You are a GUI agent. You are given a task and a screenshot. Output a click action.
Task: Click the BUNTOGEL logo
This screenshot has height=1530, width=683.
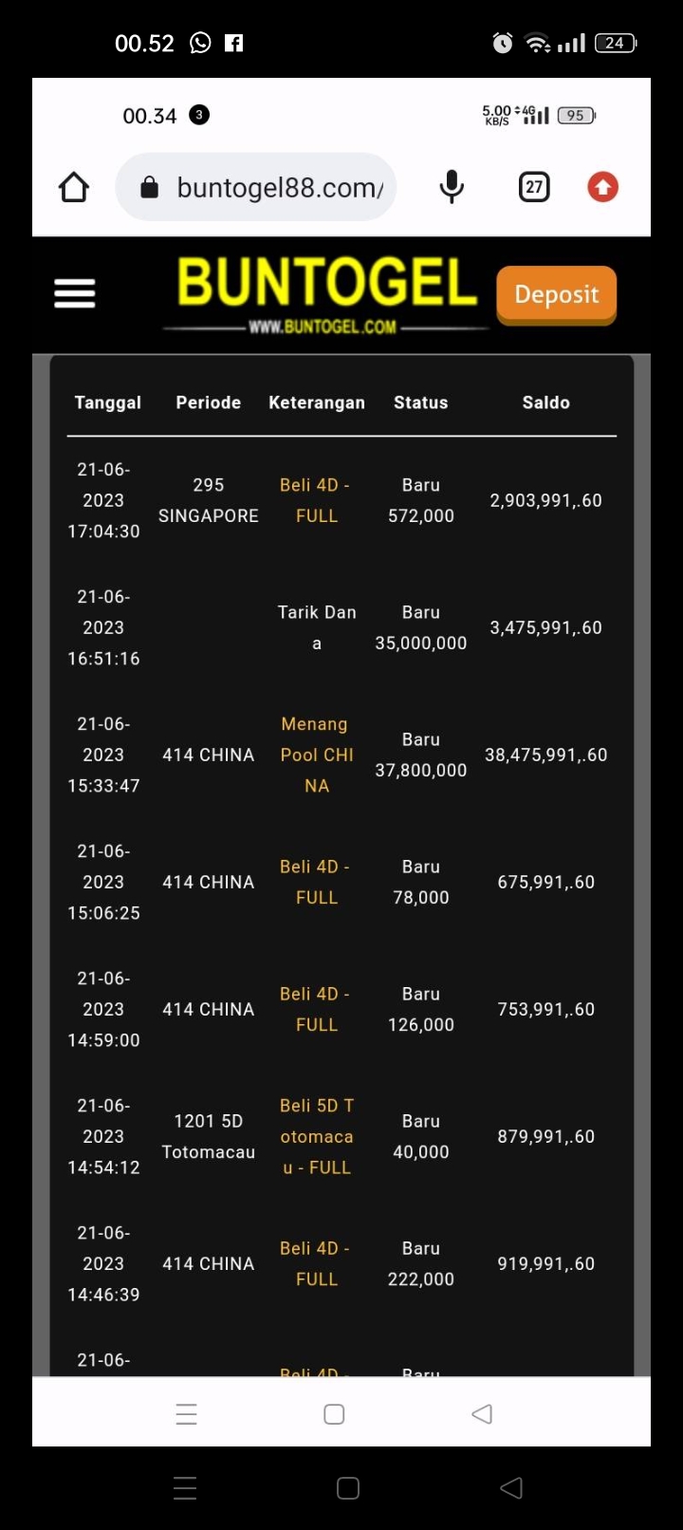(x=327, y=292)
